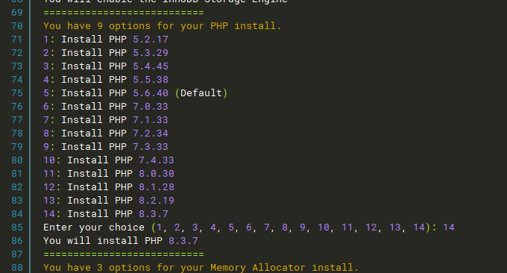The width and height of the screenshot is (507, 273).
Task: Click the 'Enter your choice' prompt text
Action: [94, 228]
